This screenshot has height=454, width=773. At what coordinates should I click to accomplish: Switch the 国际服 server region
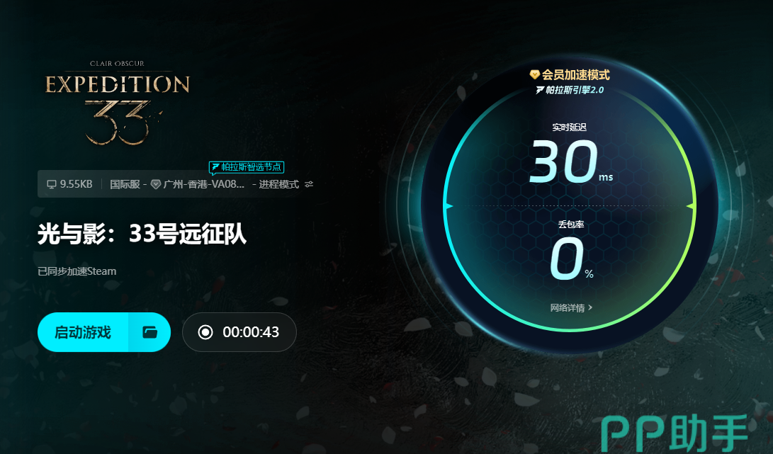tap(125, 184)
